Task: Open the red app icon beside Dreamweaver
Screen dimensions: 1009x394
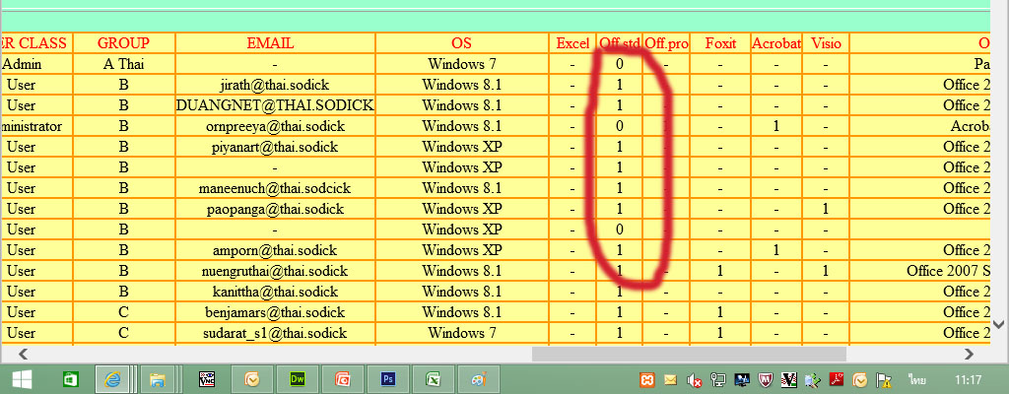Action: pyautogui.click(x=343, y=379)
